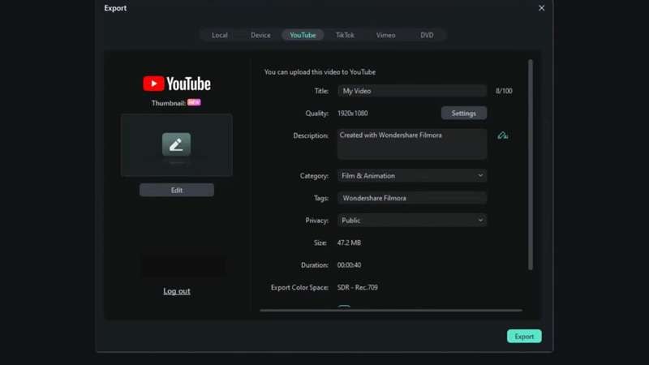Image resolution: width=649 pixels, height=365 pixels.
Task: Click the AI description generator icon
Action: click(x=502, y=135)
